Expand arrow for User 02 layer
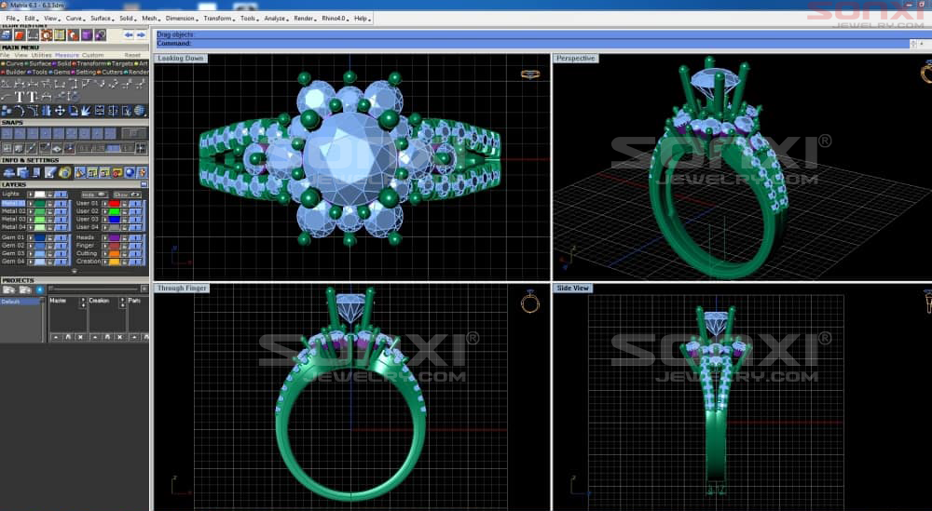The image size is (932, 511). pyautogui.click(x=104, y=211)
